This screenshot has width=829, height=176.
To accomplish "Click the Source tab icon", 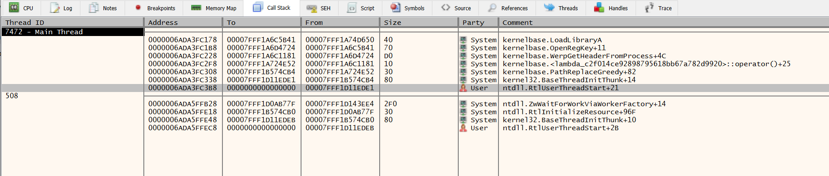I will [x=446, y=8].
